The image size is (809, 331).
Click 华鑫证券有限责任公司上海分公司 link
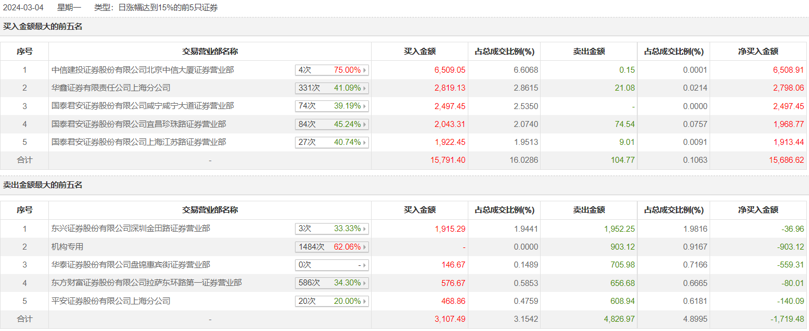tap(111, 88)
